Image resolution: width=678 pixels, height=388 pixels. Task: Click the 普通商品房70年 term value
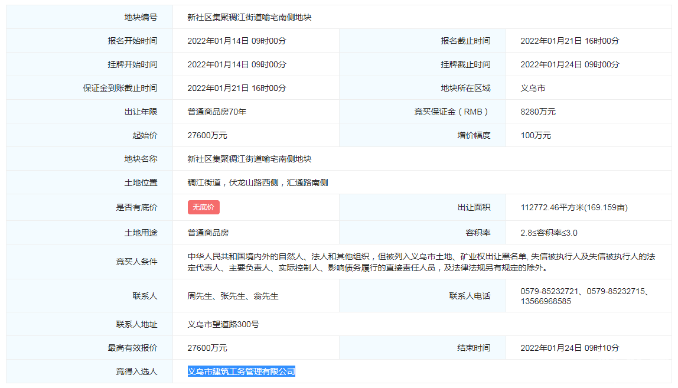217,112
